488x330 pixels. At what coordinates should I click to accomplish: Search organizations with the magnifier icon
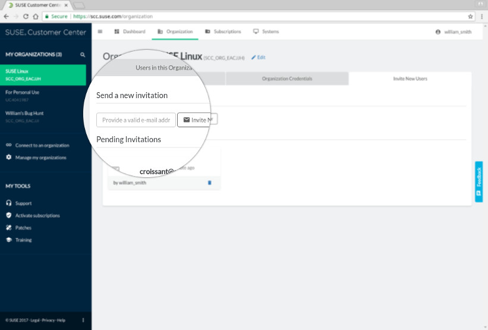pyautogui.click(x=83, y=55)
